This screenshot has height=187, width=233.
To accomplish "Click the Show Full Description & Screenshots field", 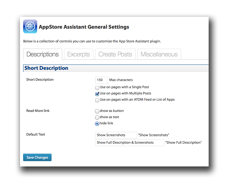I will click(x=130, y=143).
